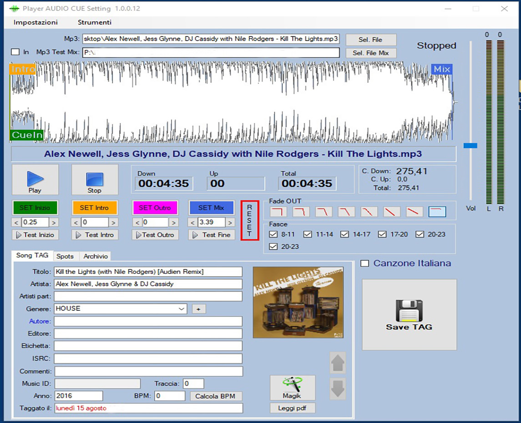
Task: Select the first Fade OUT curve icon
Action: coord(278,212)
